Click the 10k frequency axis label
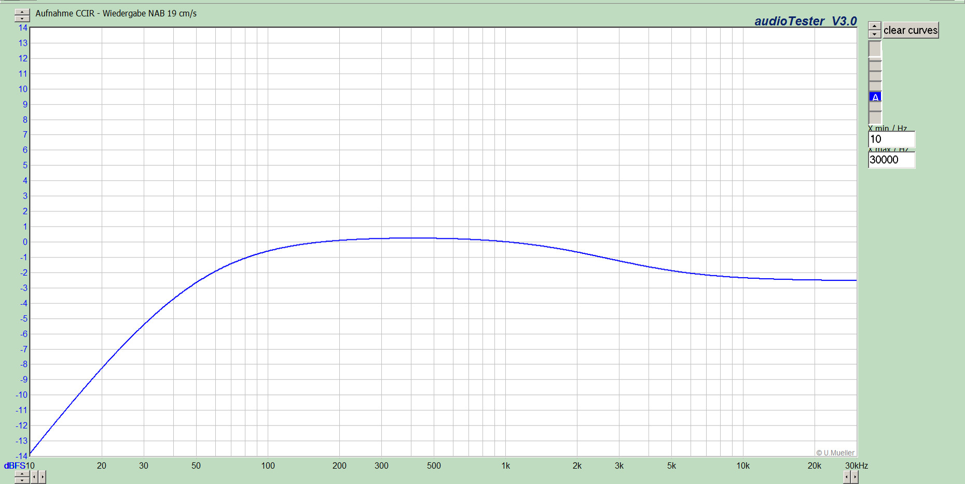This screenshot has height=484, width=965. pyautogui.click(x=743, y=465)
